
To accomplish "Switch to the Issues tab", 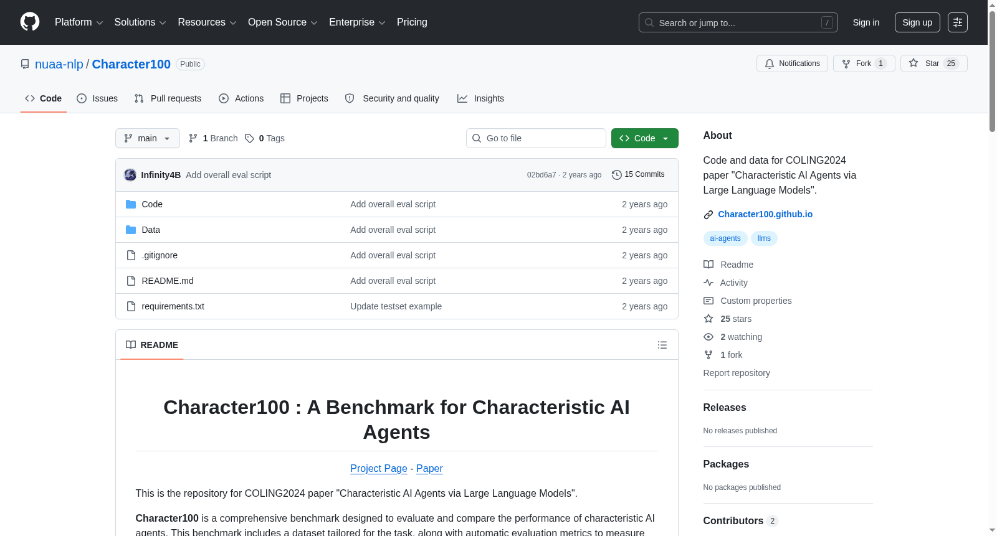I will point(97,98).
